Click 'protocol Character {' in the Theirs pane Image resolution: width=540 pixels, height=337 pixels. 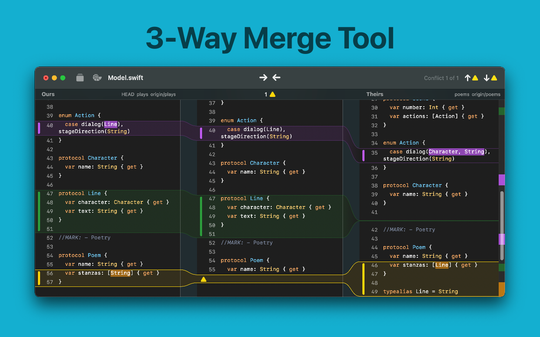tap(416, 185)
